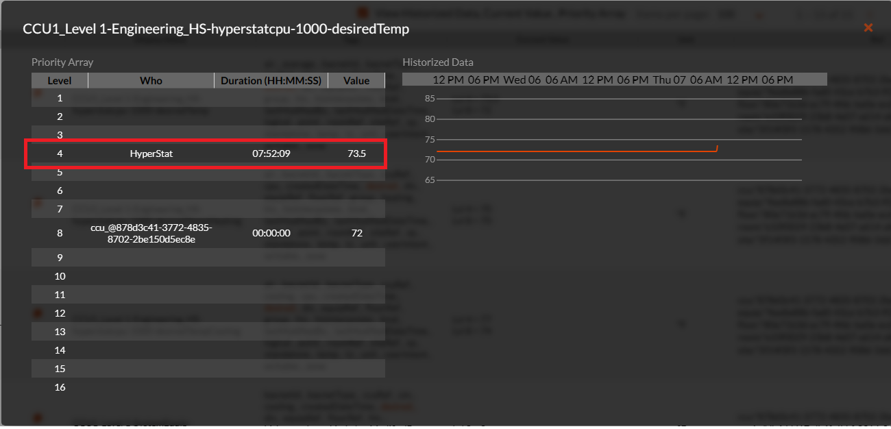This screenshot has width=891, height=429.
Task: Click the Duration (HH:MM:SS) column header
Action: pos(271,80)
